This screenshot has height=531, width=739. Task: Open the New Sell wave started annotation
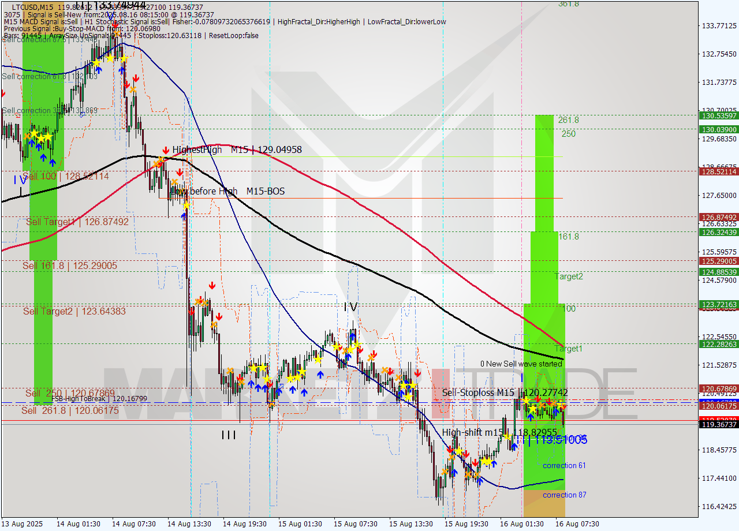point(522,364)
